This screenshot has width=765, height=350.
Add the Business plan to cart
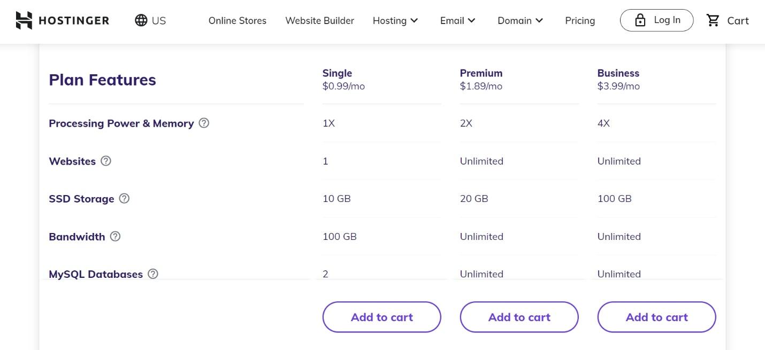click(656, 317)
